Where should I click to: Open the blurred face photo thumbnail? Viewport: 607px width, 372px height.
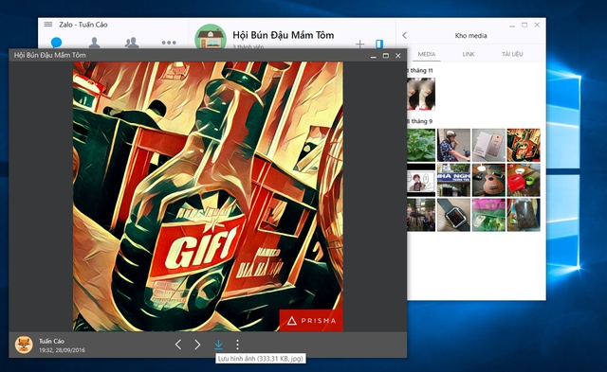pyautogui.click(x=421, y=94)
